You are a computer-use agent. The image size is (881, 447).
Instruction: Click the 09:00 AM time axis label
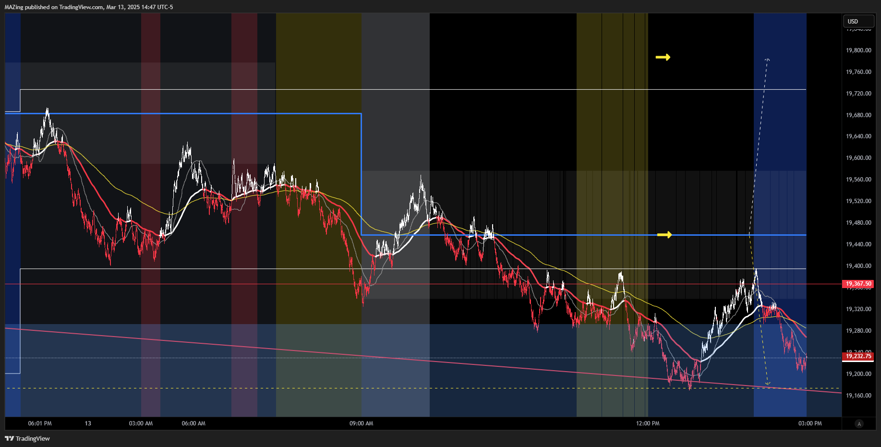361,423
